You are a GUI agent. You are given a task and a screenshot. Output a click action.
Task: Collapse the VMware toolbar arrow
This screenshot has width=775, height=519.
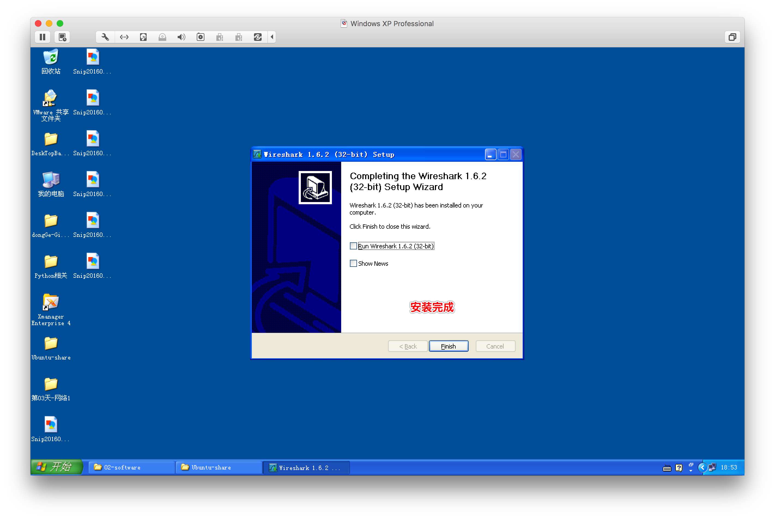point(272,37)
